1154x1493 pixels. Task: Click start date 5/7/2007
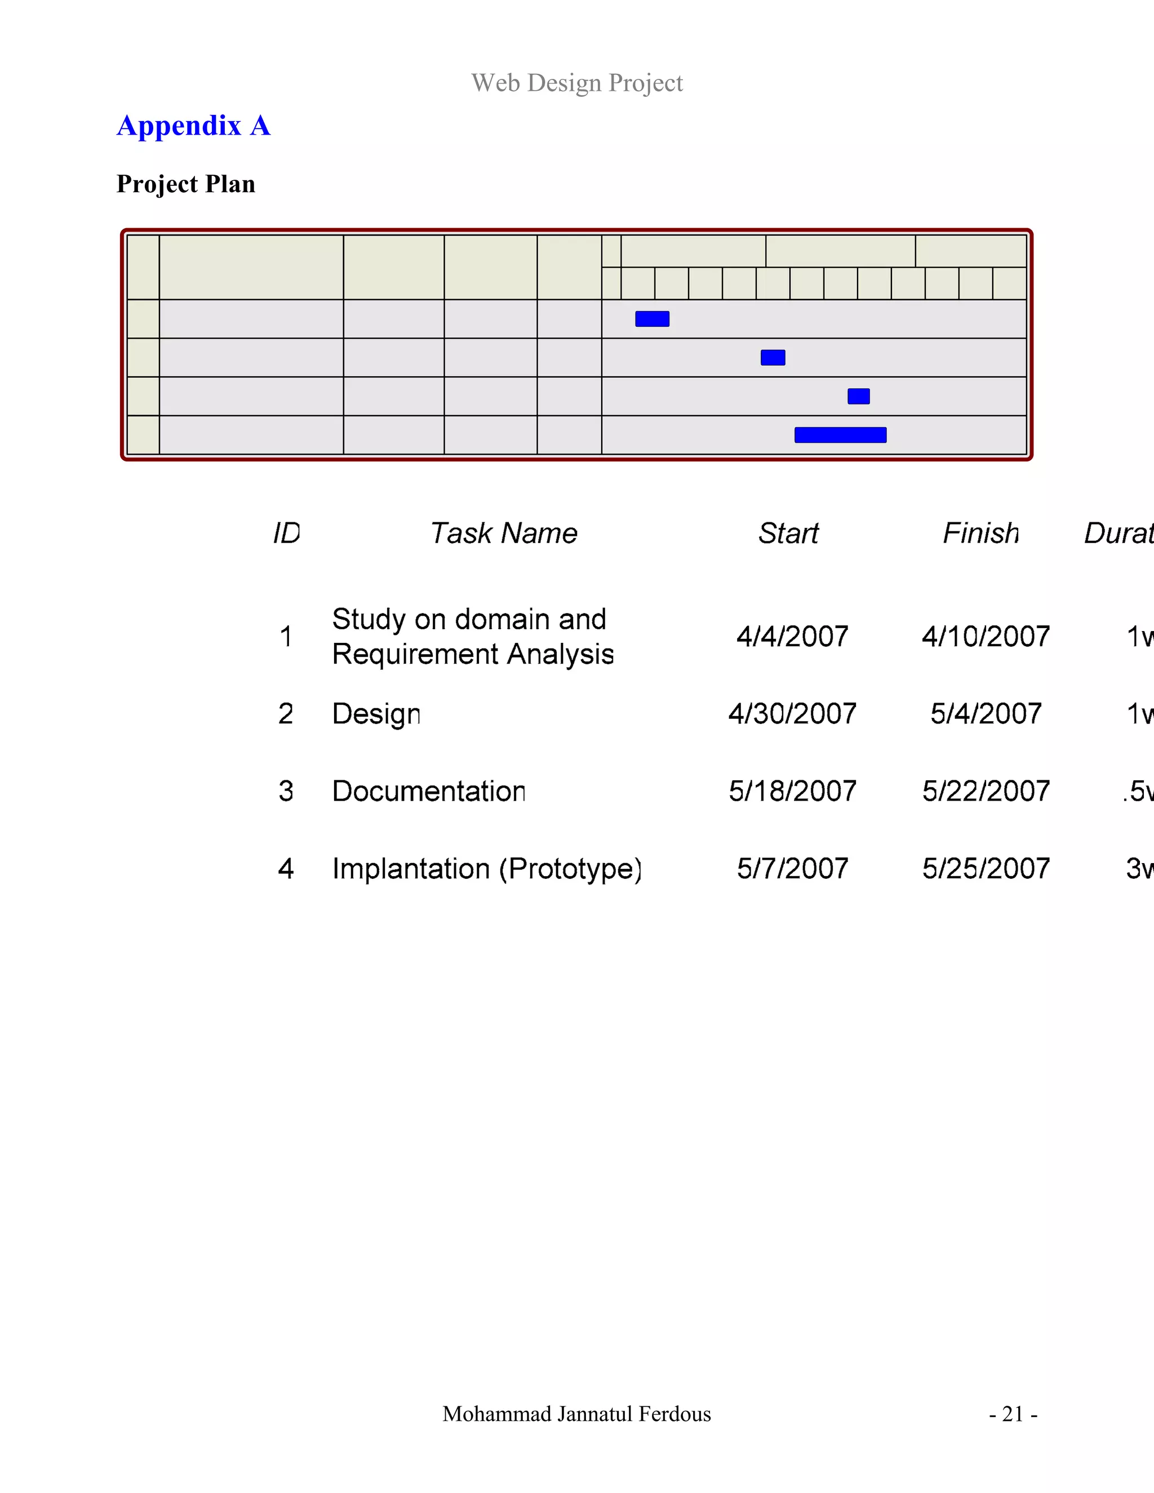point(792,868)
